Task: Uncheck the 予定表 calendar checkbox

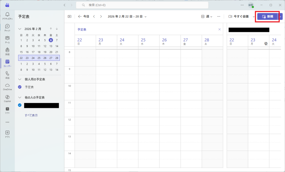Action: point(20,87)
